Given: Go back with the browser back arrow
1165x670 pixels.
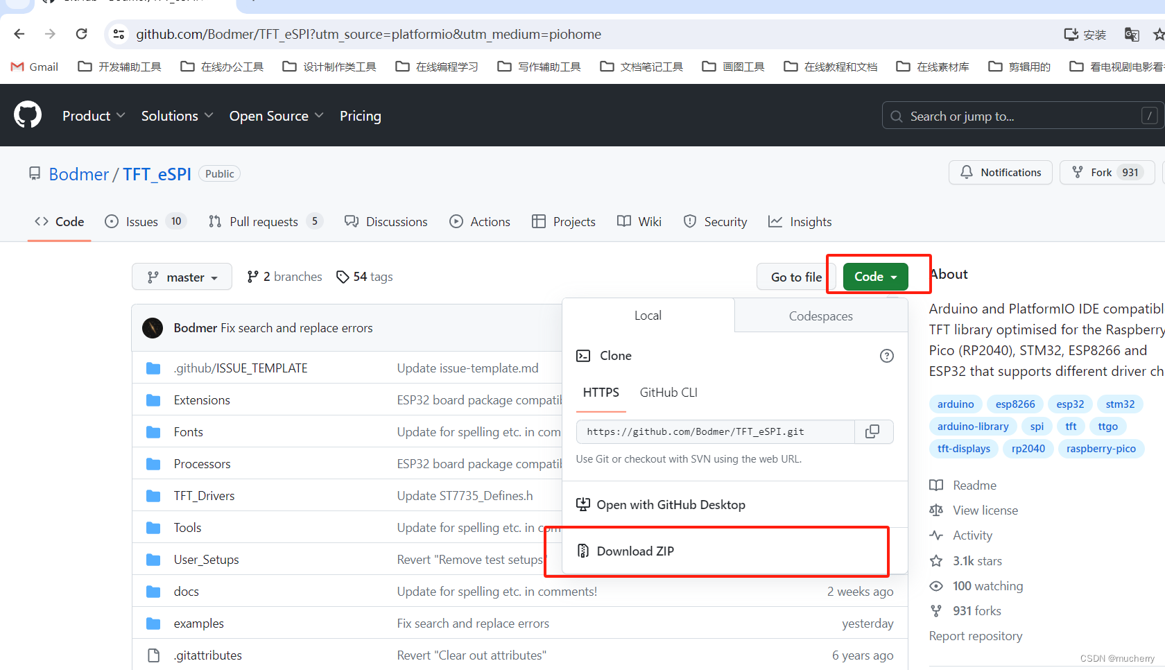Looking at the screenshot, I should click(x=19, y=34).
